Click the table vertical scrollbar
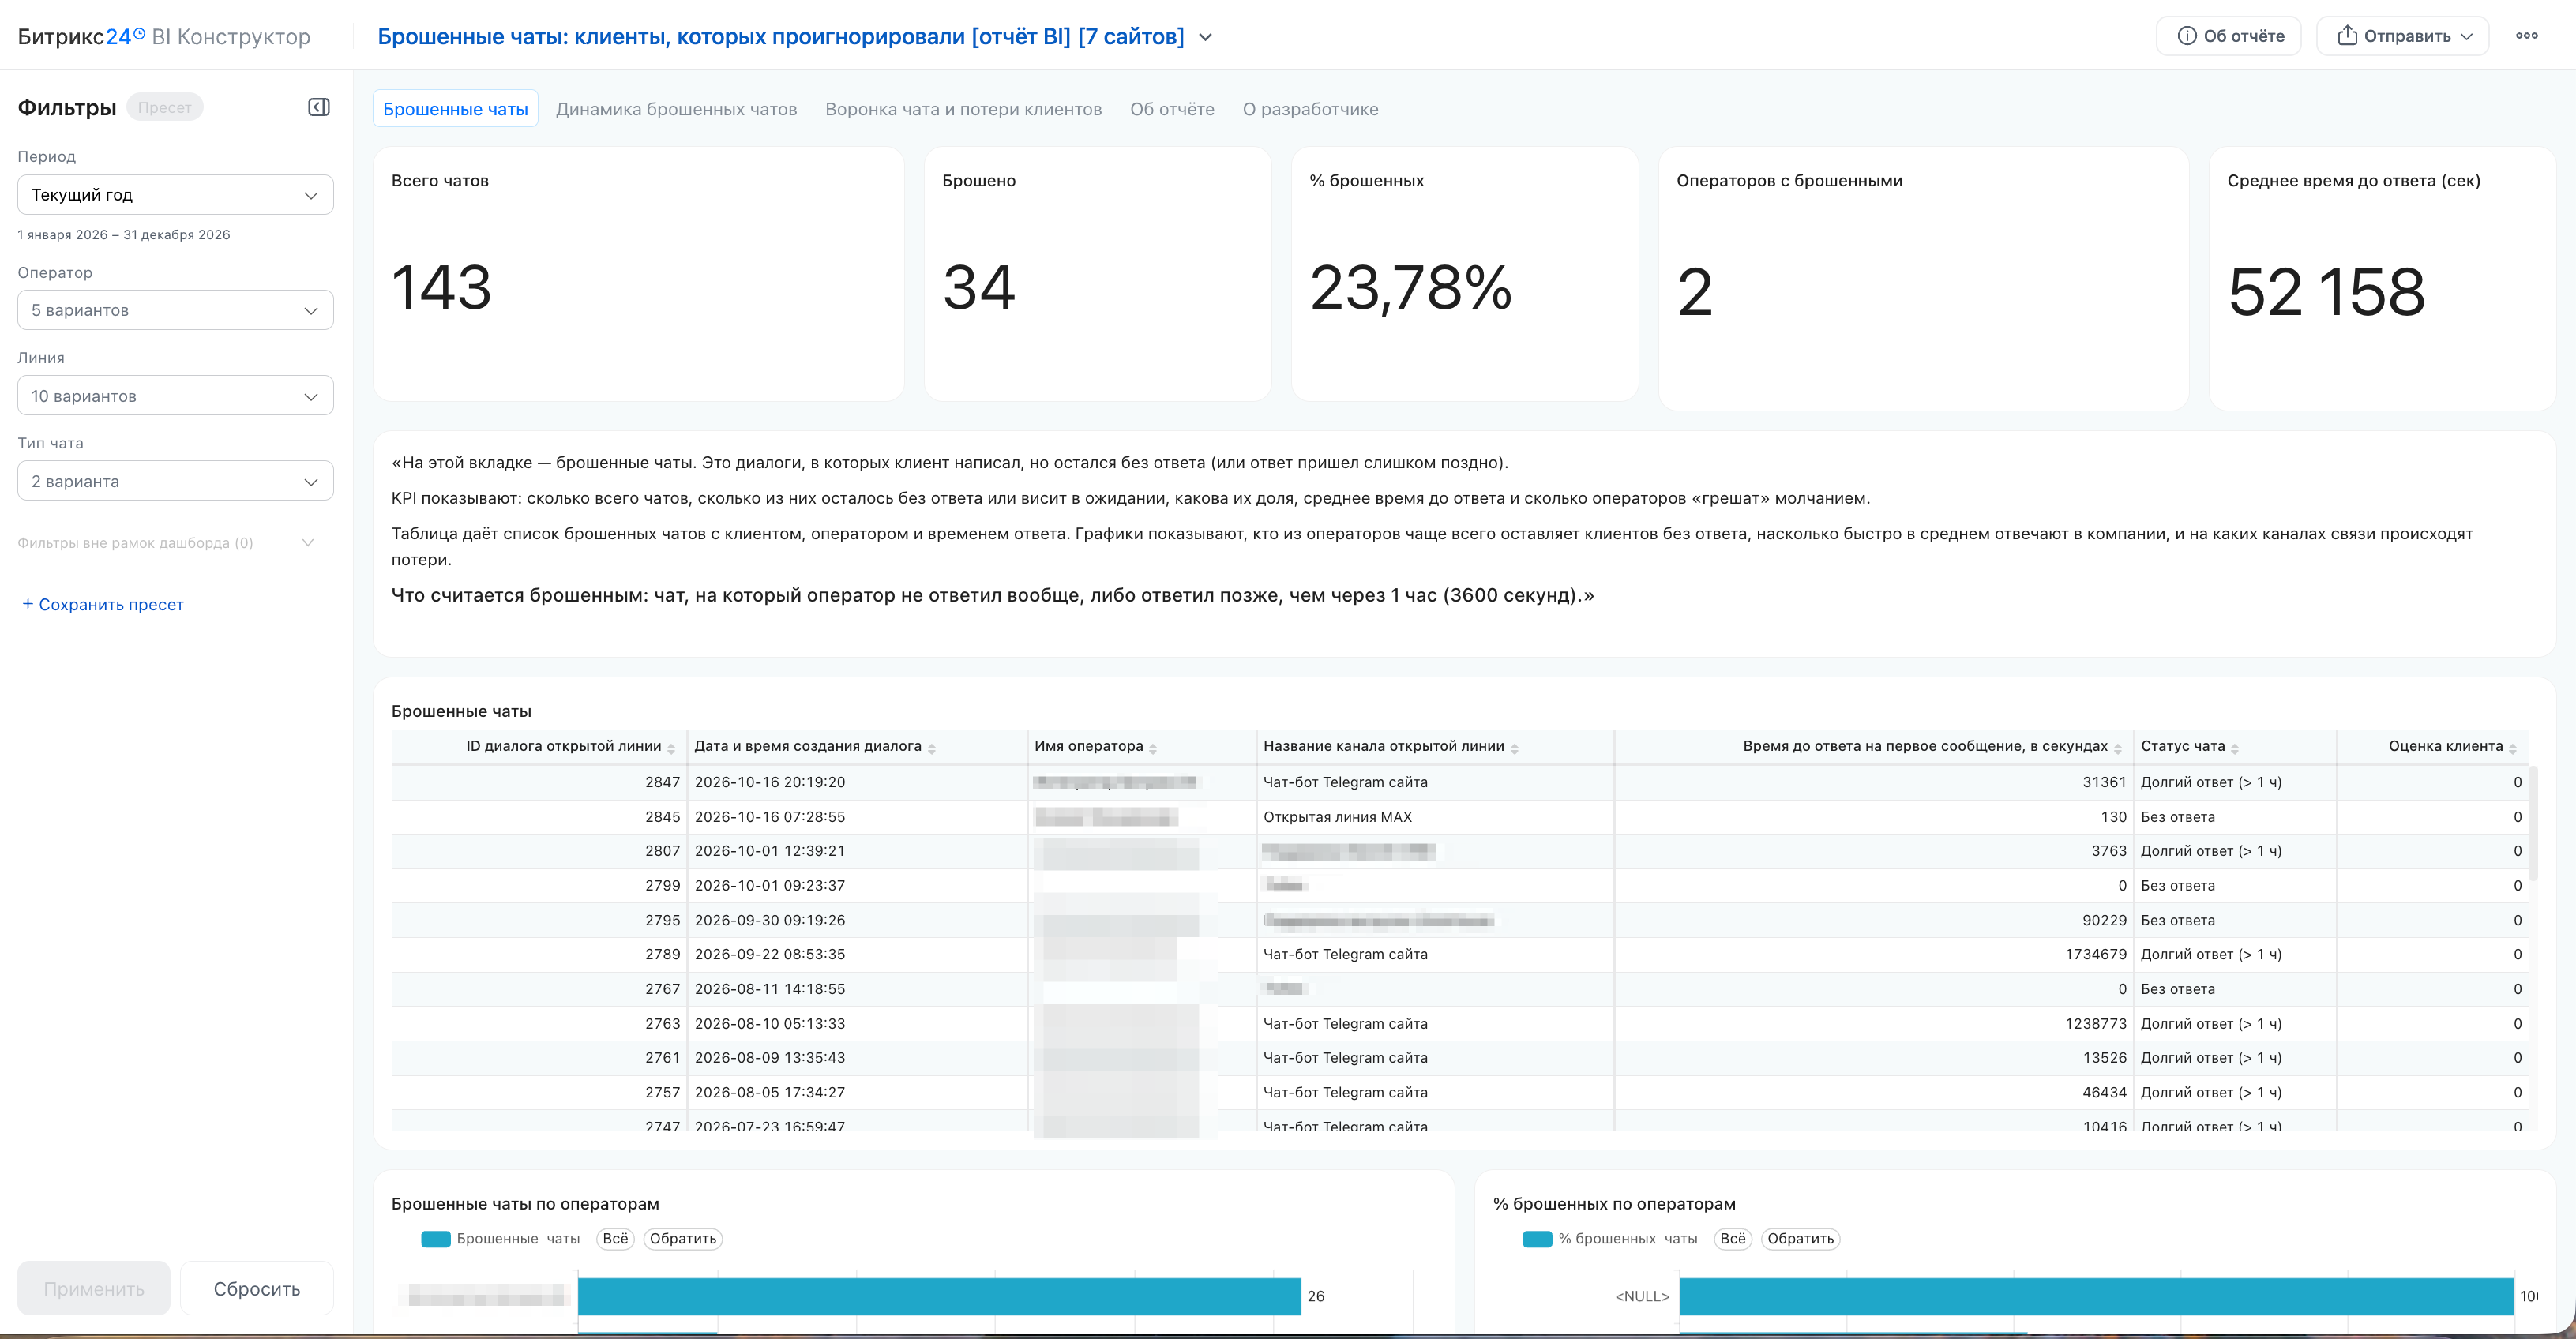This screenshot has width=2576, height=1339. (x=2533, y=824)
